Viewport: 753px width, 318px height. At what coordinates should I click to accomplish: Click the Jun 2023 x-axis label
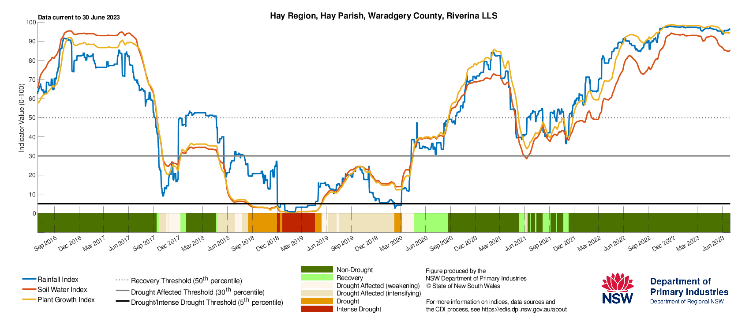[x=713, y=243]
